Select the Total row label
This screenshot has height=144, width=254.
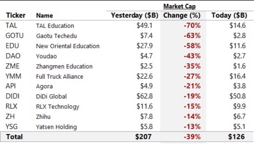pos(14,137)
